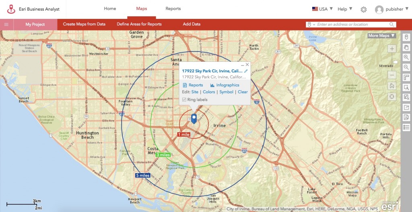Click the user avatar icon
The height and width of the screenshot is (212, 412).
(379, 10)
